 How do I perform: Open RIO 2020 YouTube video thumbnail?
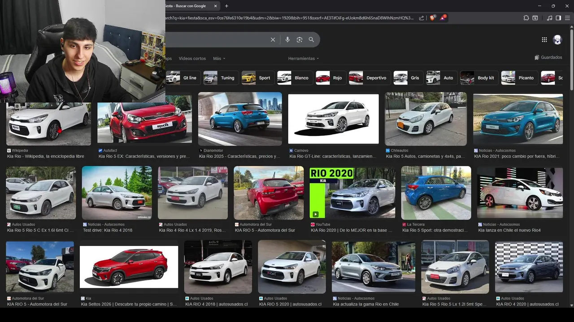click(x=352, y=193)
